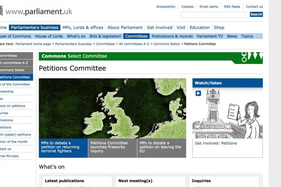Select returning terrorist fighters debate slide

pos(63,147)
